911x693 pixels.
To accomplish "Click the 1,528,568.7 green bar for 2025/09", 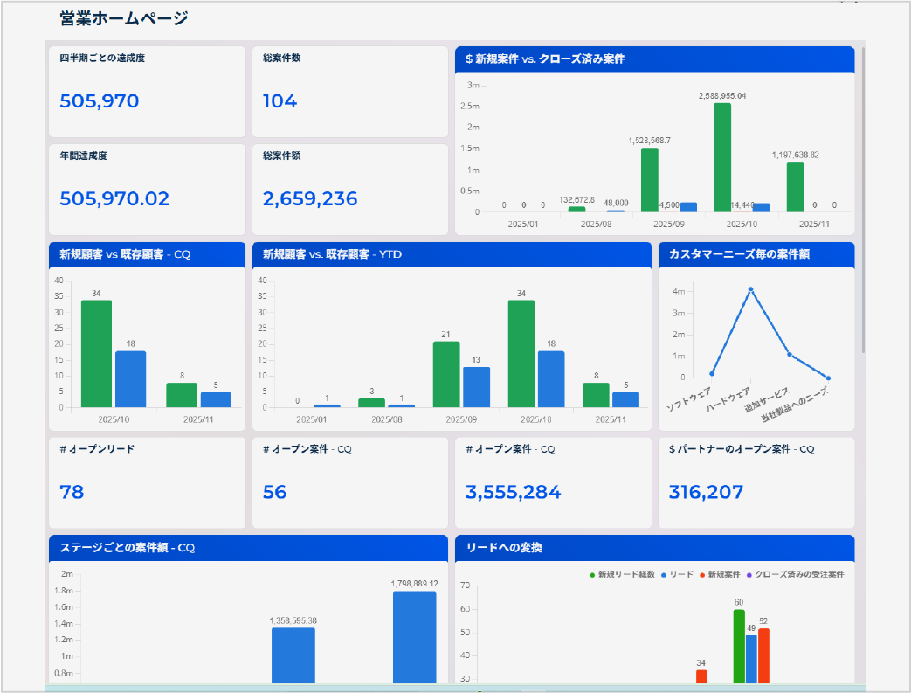I will [649, 180].
